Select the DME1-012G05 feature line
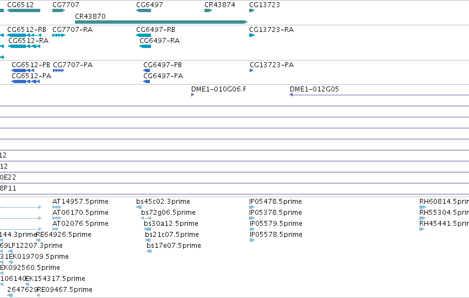This screenshot has height=298, width=469. point(379,95)
